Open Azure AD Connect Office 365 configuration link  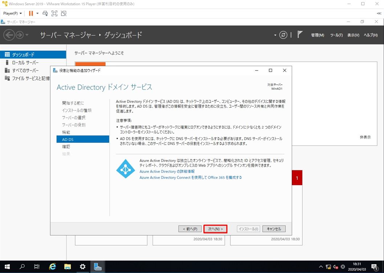[190, 177]
